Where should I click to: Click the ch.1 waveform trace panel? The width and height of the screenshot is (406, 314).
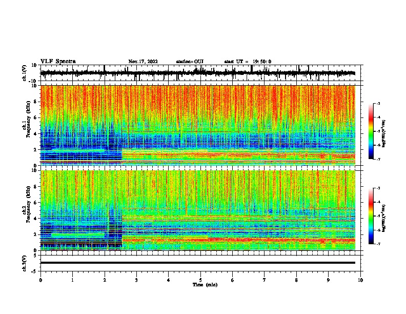click(200, 73)
